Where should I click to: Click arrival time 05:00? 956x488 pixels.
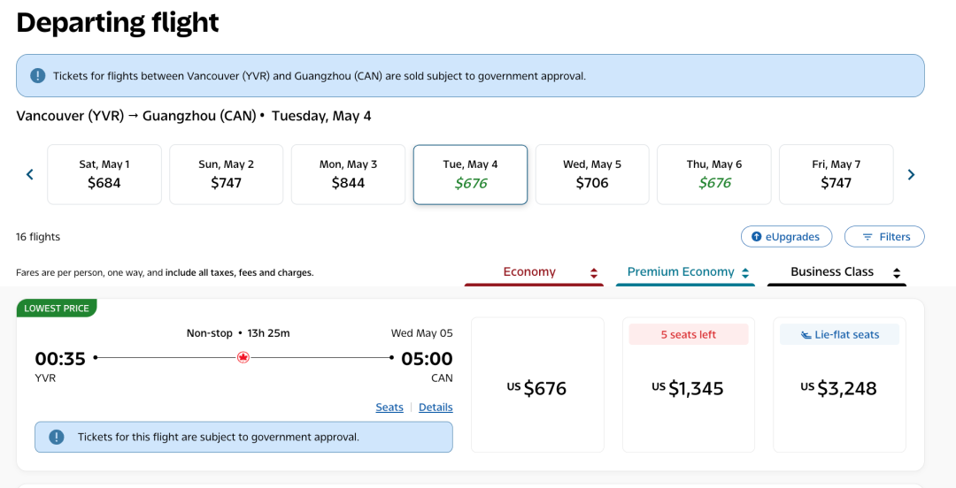point(427,358)
